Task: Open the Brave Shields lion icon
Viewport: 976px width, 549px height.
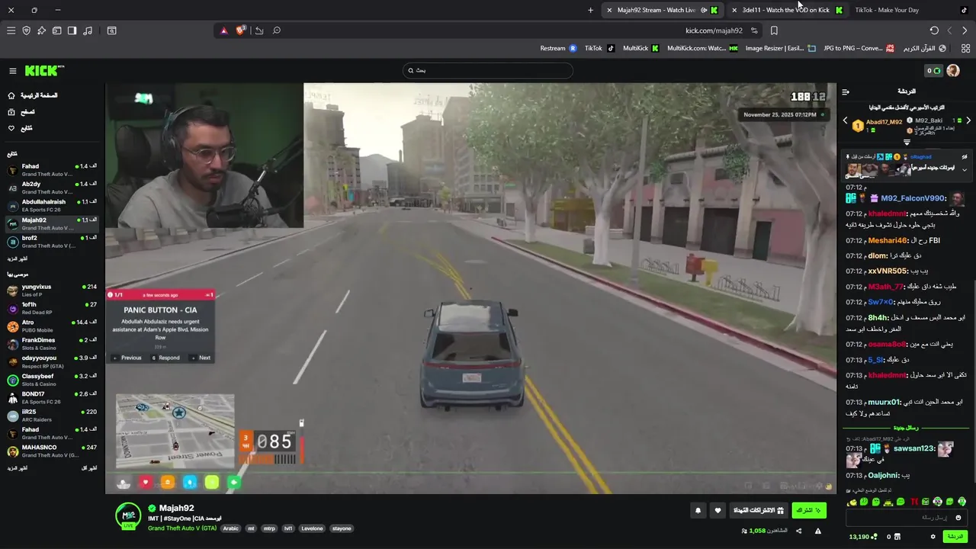Action: pyautogui.click(x=241, y=30)
